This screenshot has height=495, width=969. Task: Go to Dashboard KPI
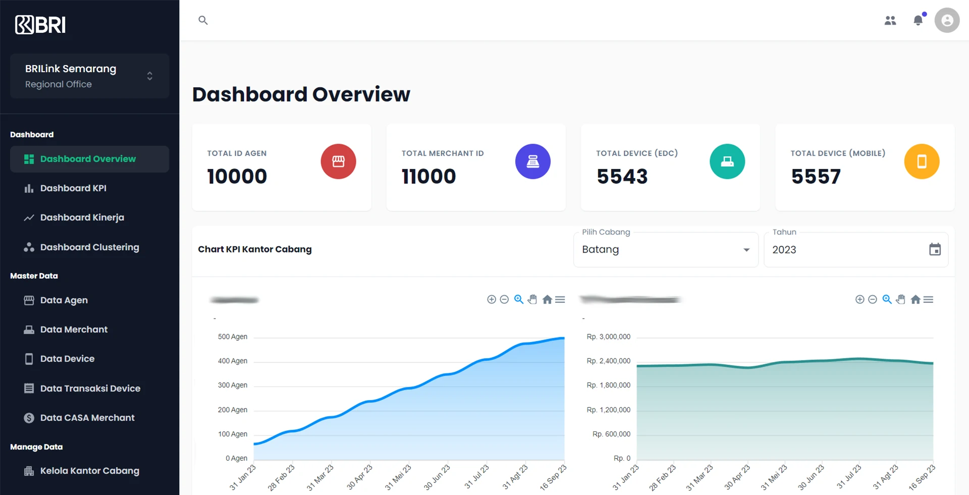(x=73, y=188)
